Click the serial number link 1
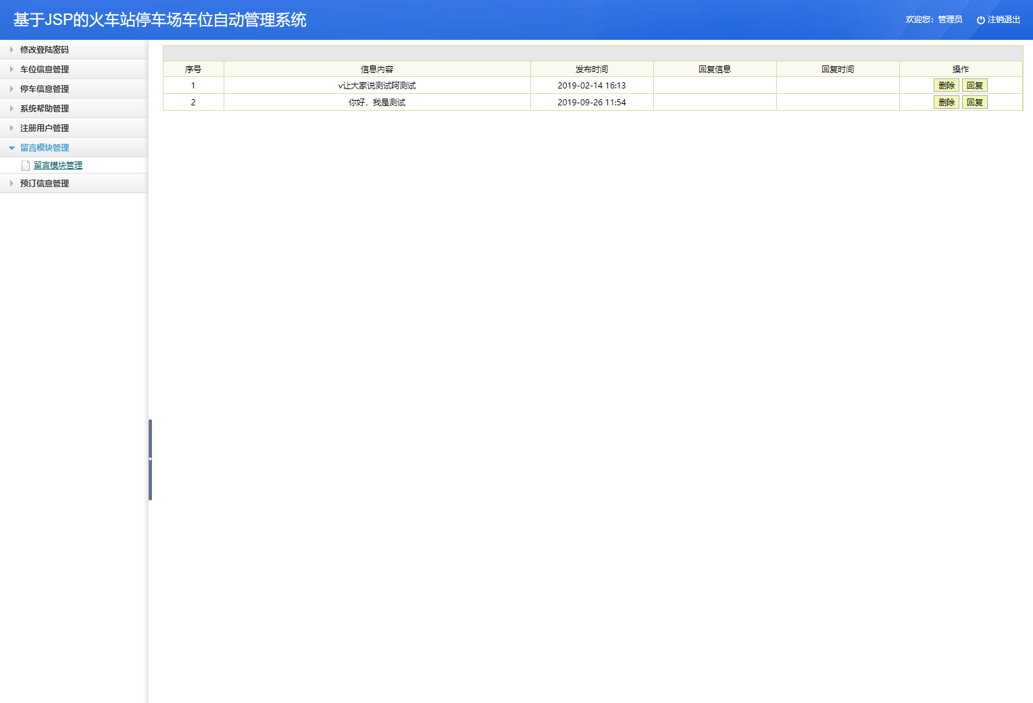The height and width of the screenshot is (703, 1033). click(193, 85)
